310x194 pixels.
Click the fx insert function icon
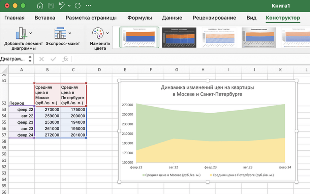(65, 59)
